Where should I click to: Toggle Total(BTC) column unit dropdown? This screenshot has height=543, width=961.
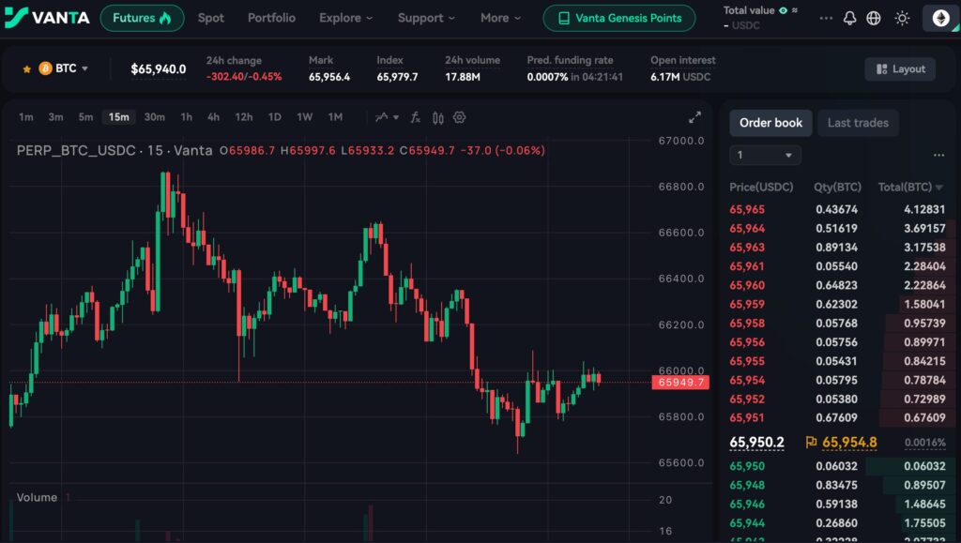click(939, 188)
